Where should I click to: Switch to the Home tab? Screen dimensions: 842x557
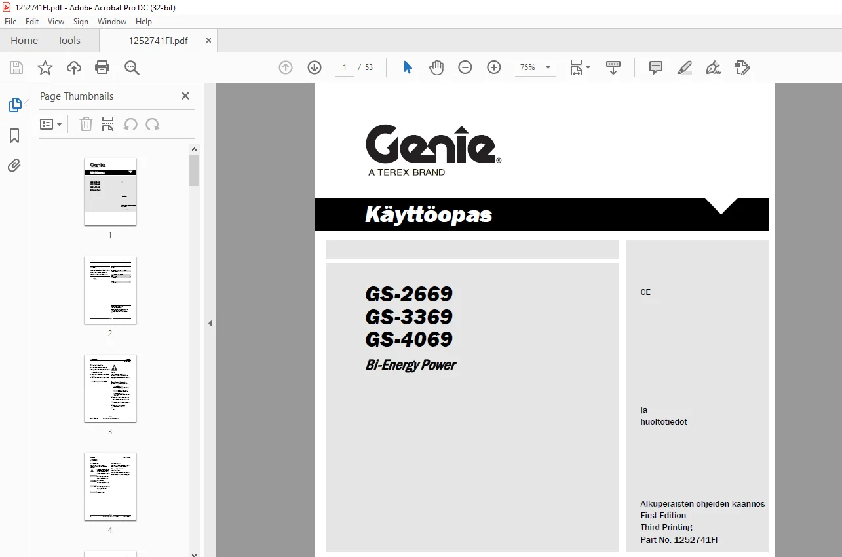point(24,41)
